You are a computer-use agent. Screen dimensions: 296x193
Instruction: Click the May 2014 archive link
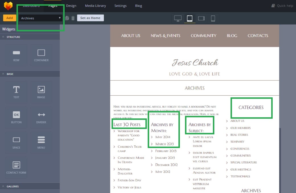tap(163, 137)
